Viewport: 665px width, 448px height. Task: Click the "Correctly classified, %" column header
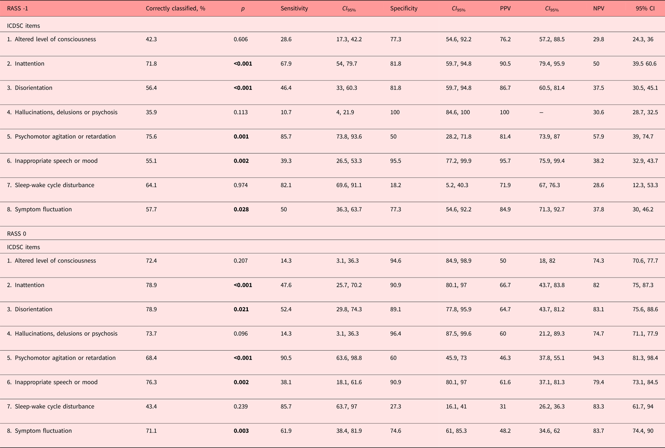click(x=175, y=9)
